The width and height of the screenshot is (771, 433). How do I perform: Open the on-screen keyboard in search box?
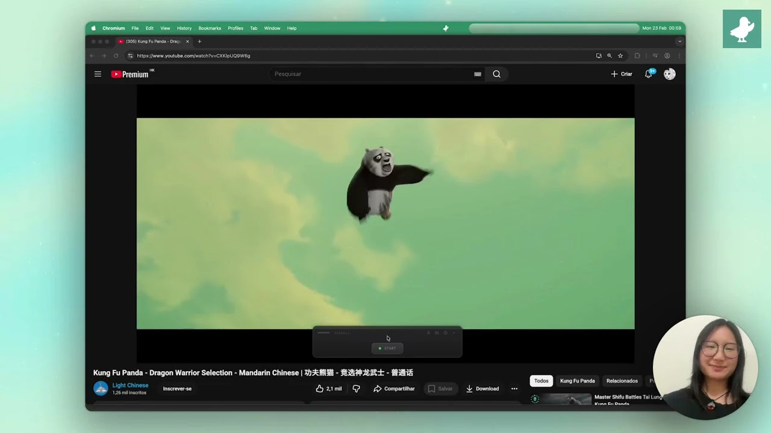tap(478, 74)
